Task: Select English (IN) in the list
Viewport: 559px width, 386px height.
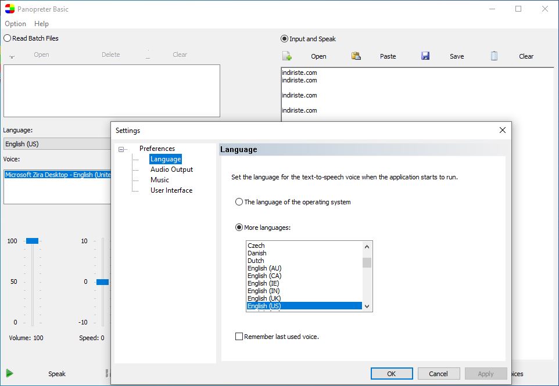Action: (x=304, y=291)
